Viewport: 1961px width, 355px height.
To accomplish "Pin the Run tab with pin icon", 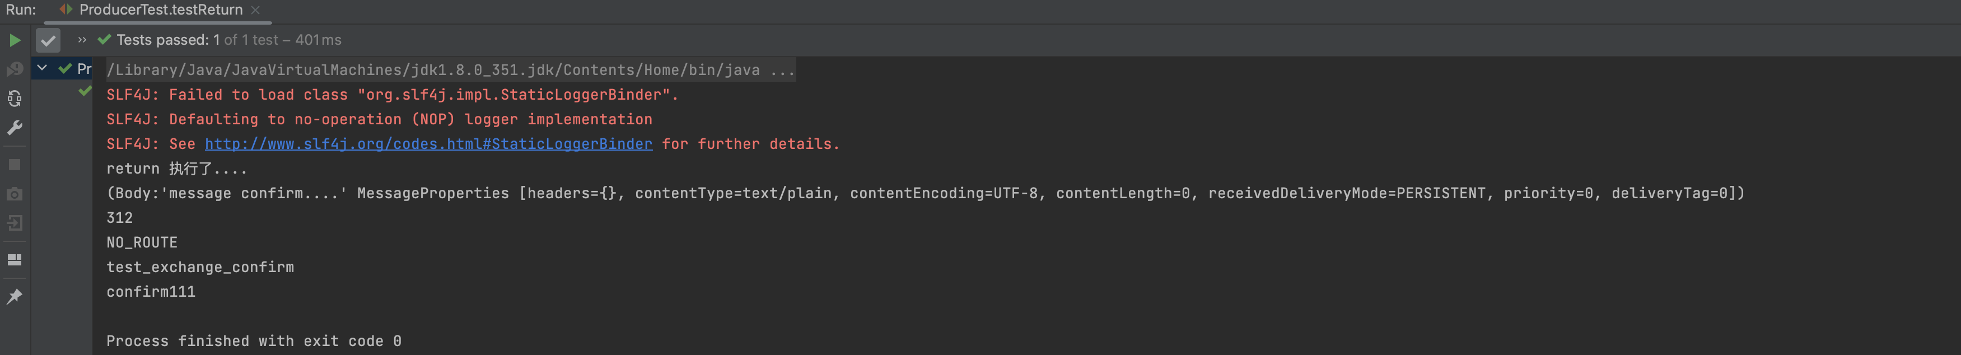I will tap(15, 296).
